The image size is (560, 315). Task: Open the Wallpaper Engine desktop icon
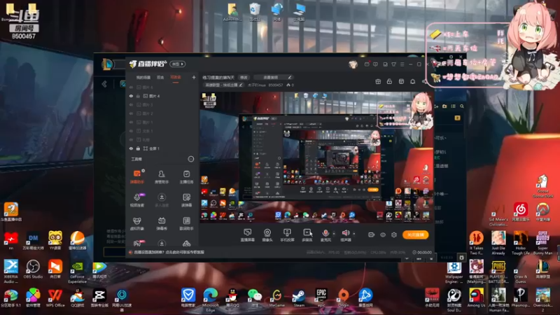click(x=454, y=273)
